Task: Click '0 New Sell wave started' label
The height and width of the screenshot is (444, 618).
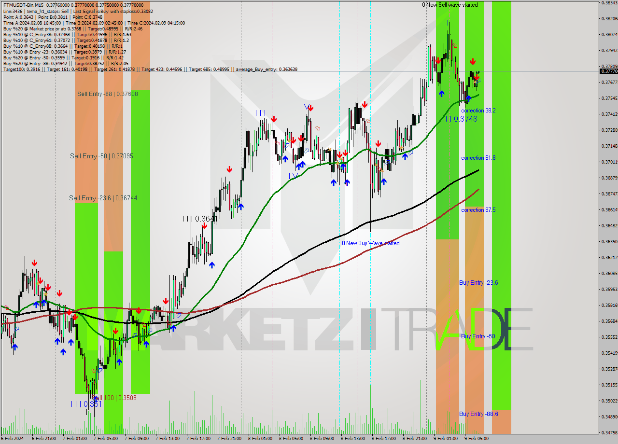Action: pyautogui.click(x=449, y=5)
